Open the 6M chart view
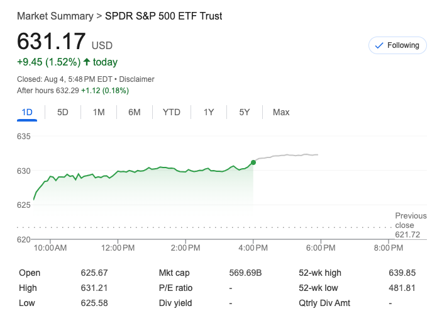This screenshot has height=318, width=437. pyautogui.click(x=134, y=112)
